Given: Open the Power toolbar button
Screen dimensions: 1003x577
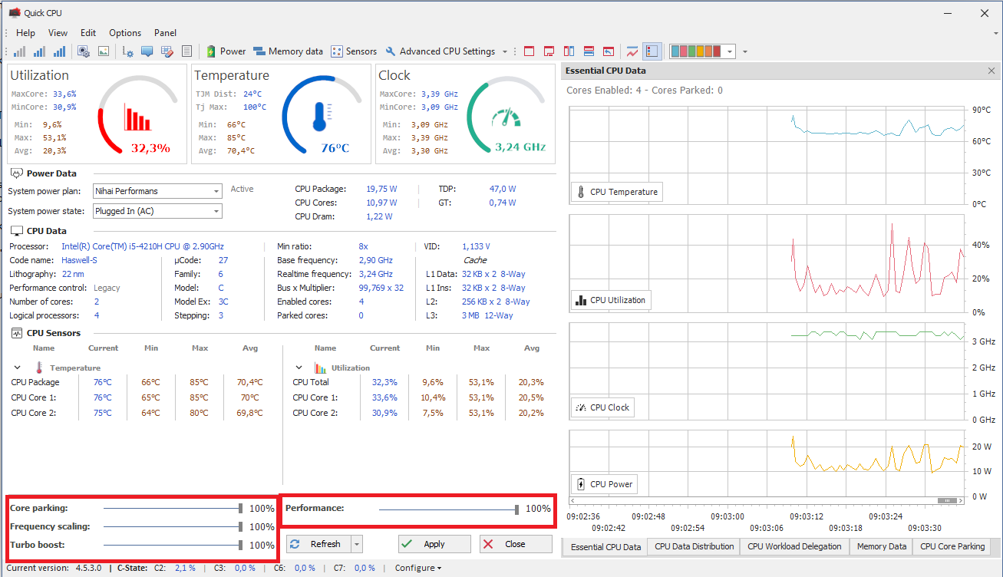Looking at the screenshot, I should coord(226,51).
